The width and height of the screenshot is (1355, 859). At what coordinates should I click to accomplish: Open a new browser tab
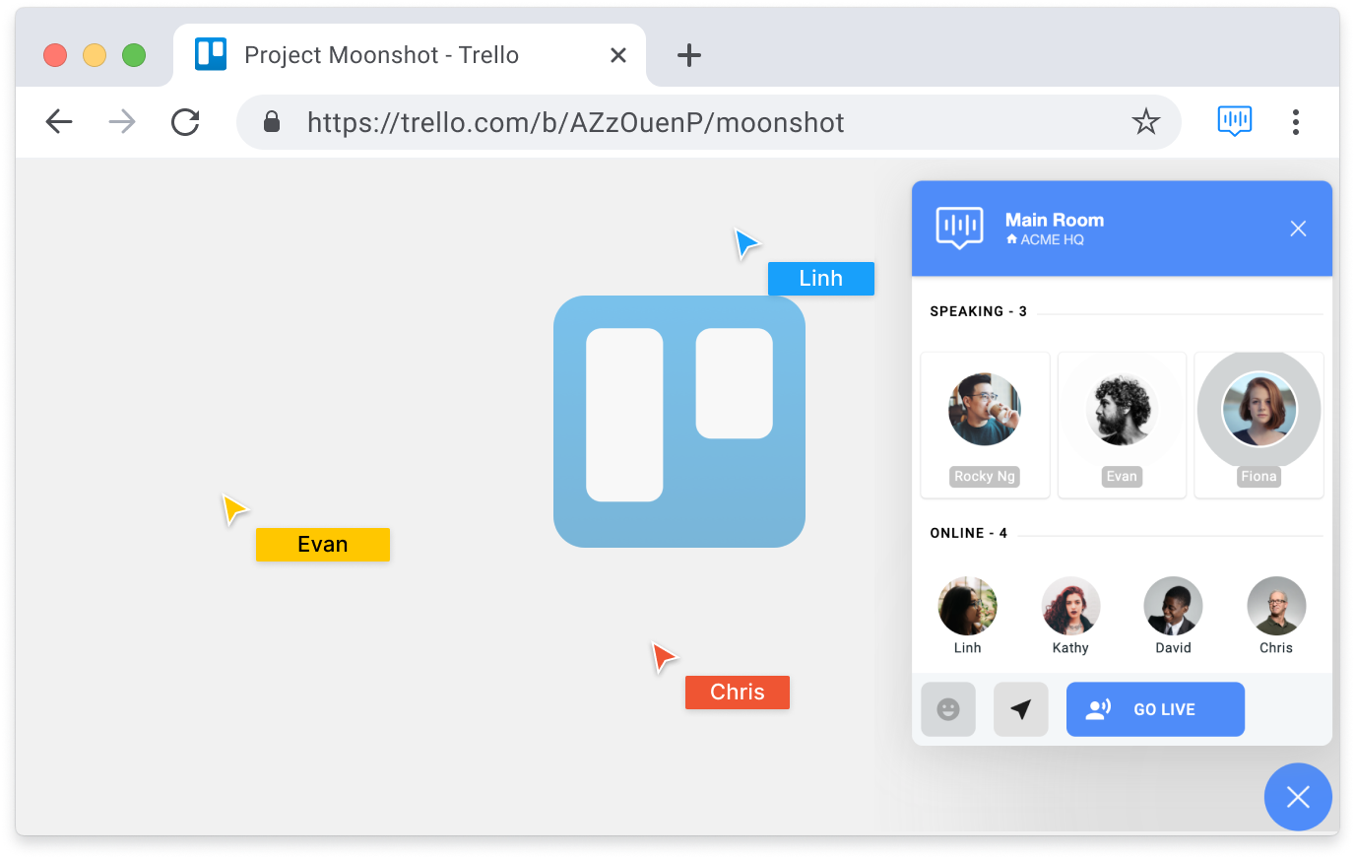[689, 55]
